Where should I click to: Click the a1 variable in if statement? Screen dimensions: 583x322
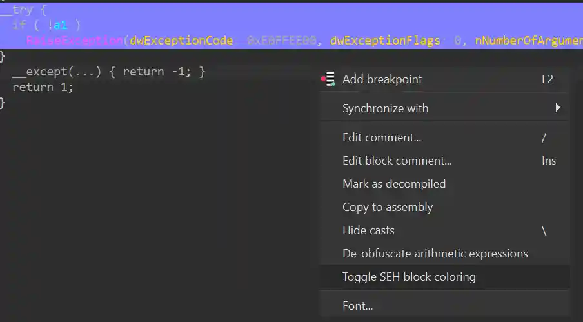(61, 26)
